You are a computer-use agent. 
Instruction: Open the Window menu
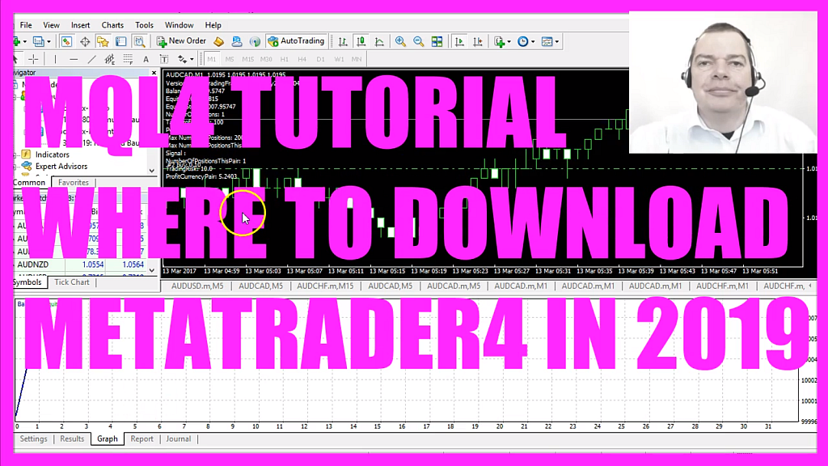click(x=179, y=25)
